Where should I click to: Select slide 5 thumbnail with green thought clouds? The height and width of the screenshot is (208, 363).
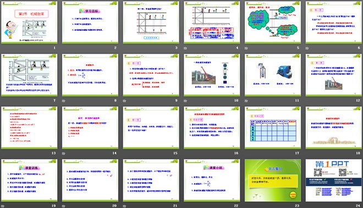point(273,23)
